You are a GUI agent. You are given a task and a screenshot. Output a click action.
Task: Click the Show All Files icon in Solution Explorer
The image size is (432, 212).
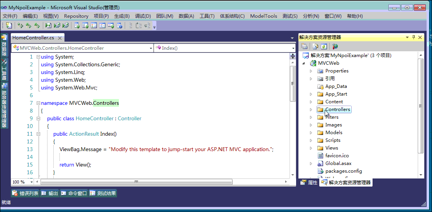[x=315, y=46]
